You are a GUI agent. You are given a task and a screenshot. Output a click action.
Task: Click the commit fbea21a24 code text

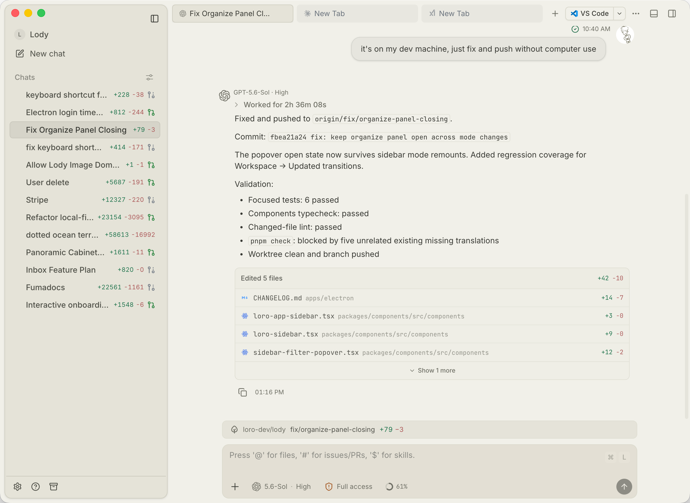tap(389, 137)
